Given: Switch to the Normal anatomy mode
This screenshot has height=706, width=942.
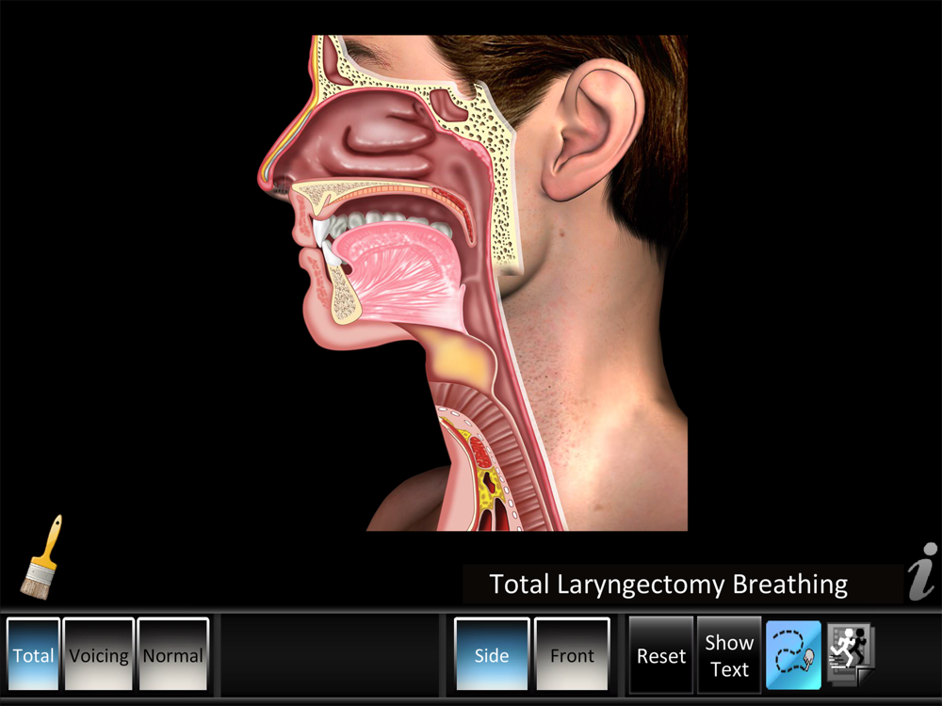Looking at the screenshot, I should (173, 654).
